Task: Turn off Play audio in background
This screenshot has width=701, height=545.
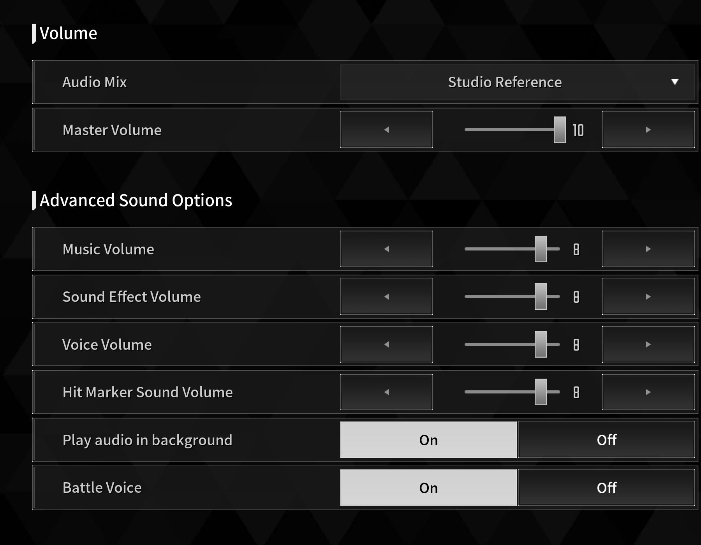Action: tap(606, 440)
